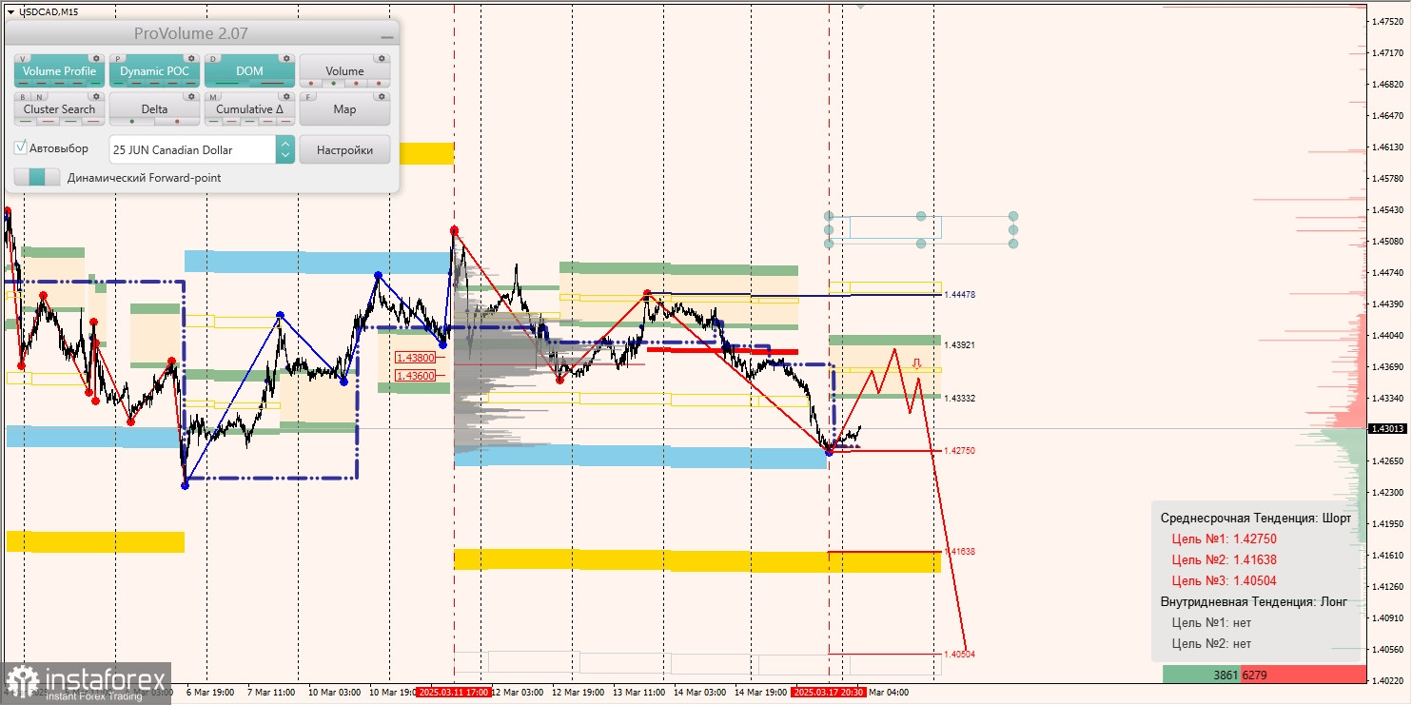Click the 1.43800 red price label
1412x705 pixels.
pyautogui.click(x=416, y=358)
